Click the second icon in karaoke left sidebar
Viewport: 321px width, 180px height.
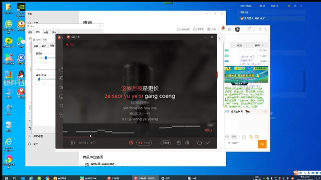coord(61,78)
